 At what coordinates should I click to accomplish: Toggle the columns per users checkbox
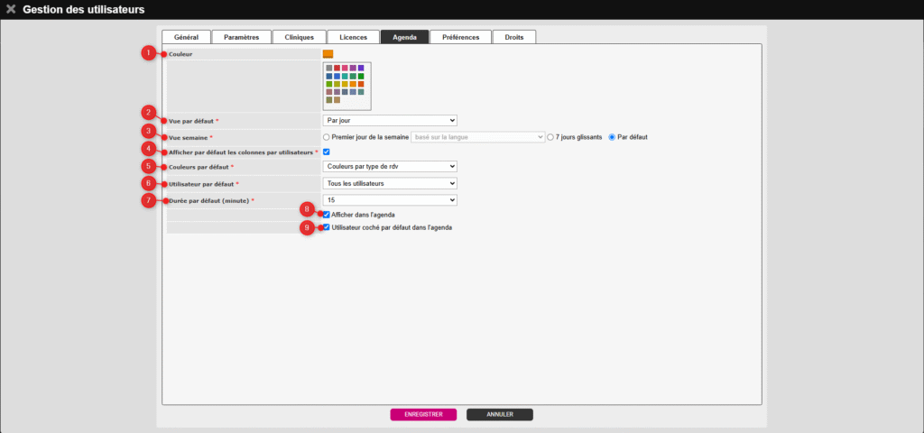[327, 152]
